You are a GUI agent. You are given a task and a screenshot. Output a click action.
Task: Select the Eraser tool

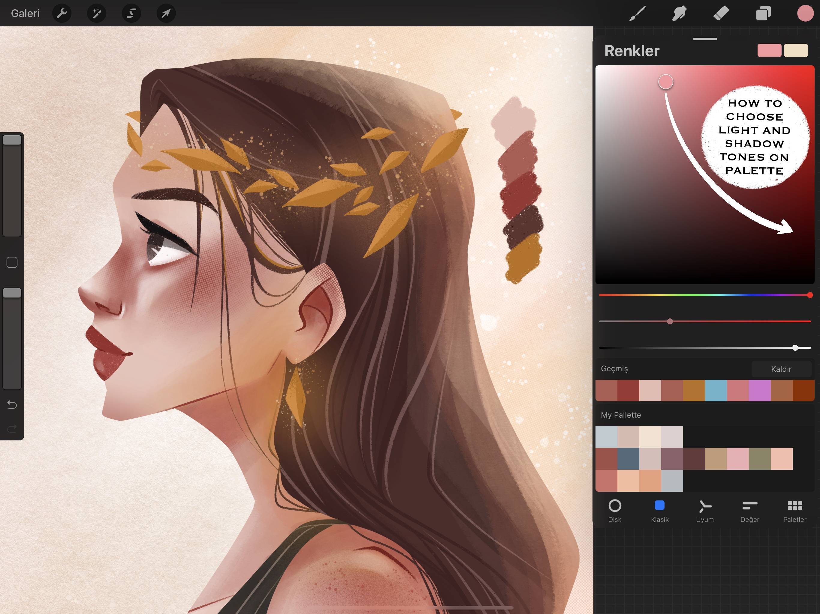[x=721, y=13]
